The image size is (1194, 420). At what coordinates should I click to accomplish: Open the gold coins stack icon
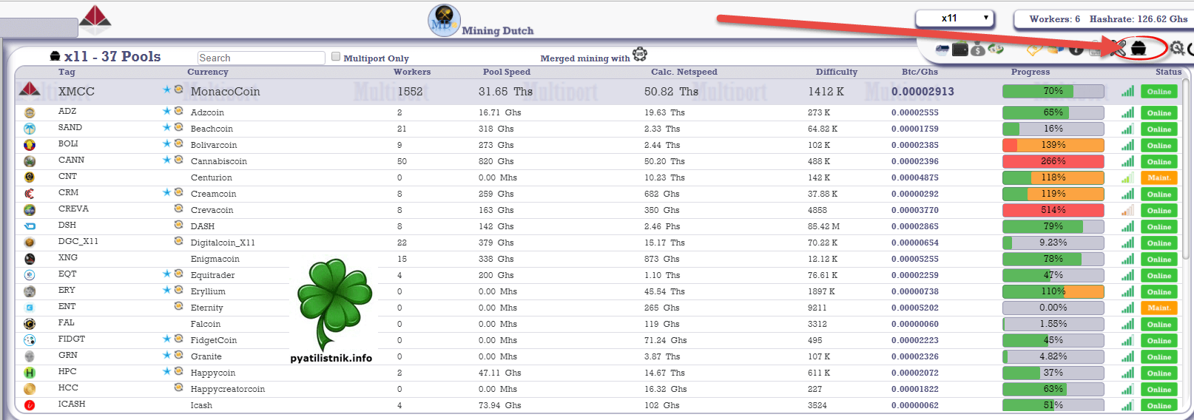coord(1056,49)
